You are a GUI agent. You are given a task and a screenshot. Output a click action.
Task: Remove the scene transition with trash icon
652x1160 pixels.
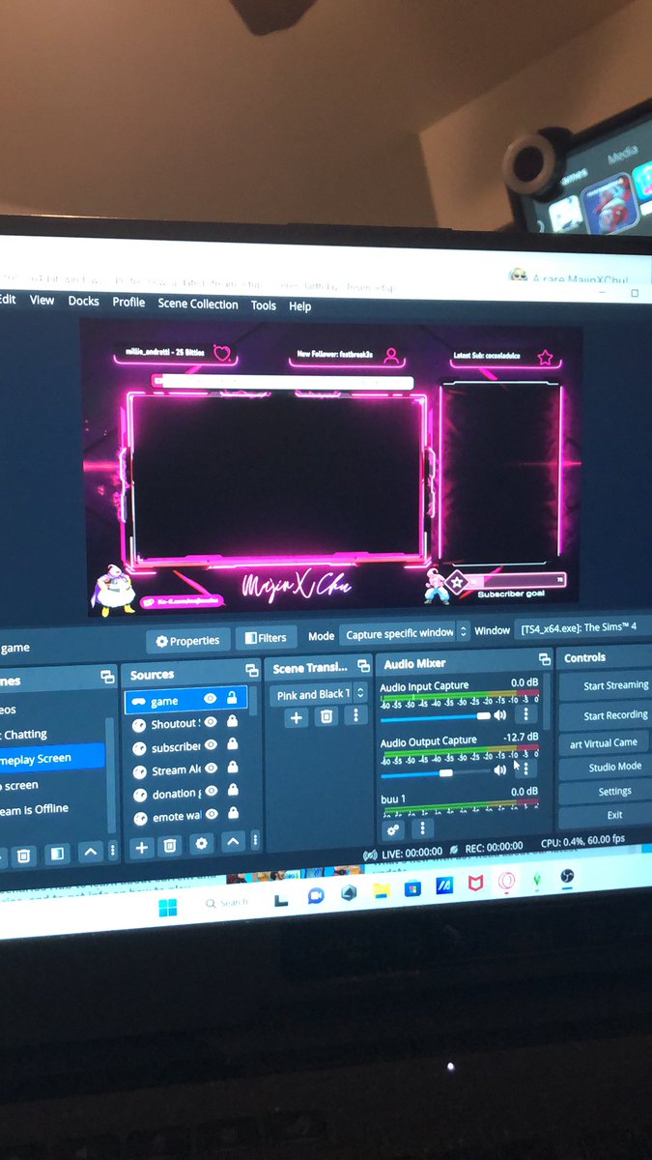(x=326, y=716)
